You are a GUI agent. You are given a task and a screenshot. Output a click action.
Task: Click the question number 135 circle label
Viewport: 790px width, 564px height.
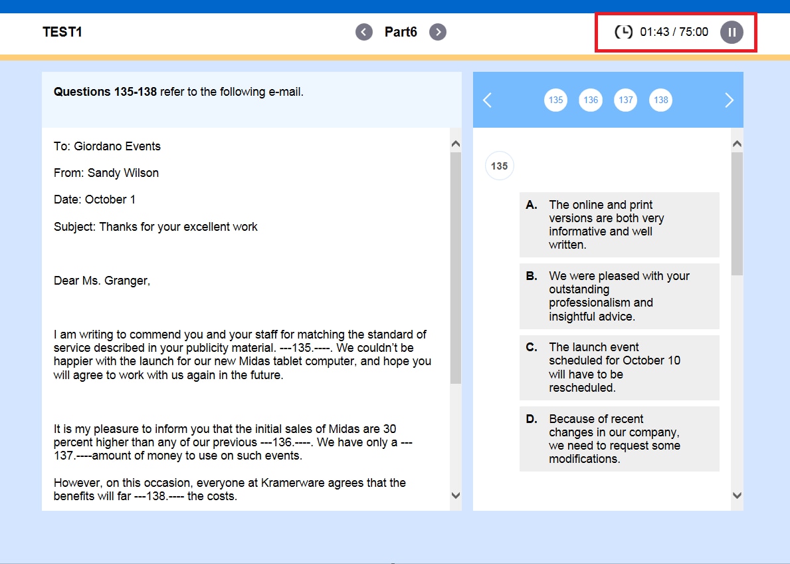point(500,166)
